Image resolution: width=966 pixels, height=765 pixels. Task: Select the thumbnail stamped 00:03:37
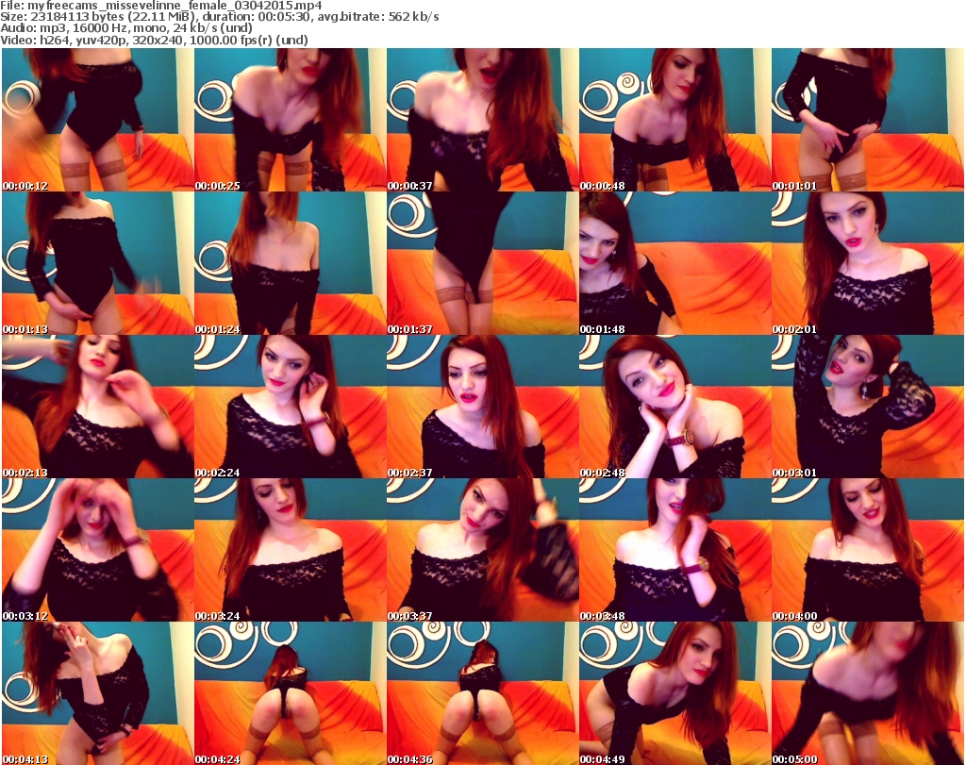482,550
